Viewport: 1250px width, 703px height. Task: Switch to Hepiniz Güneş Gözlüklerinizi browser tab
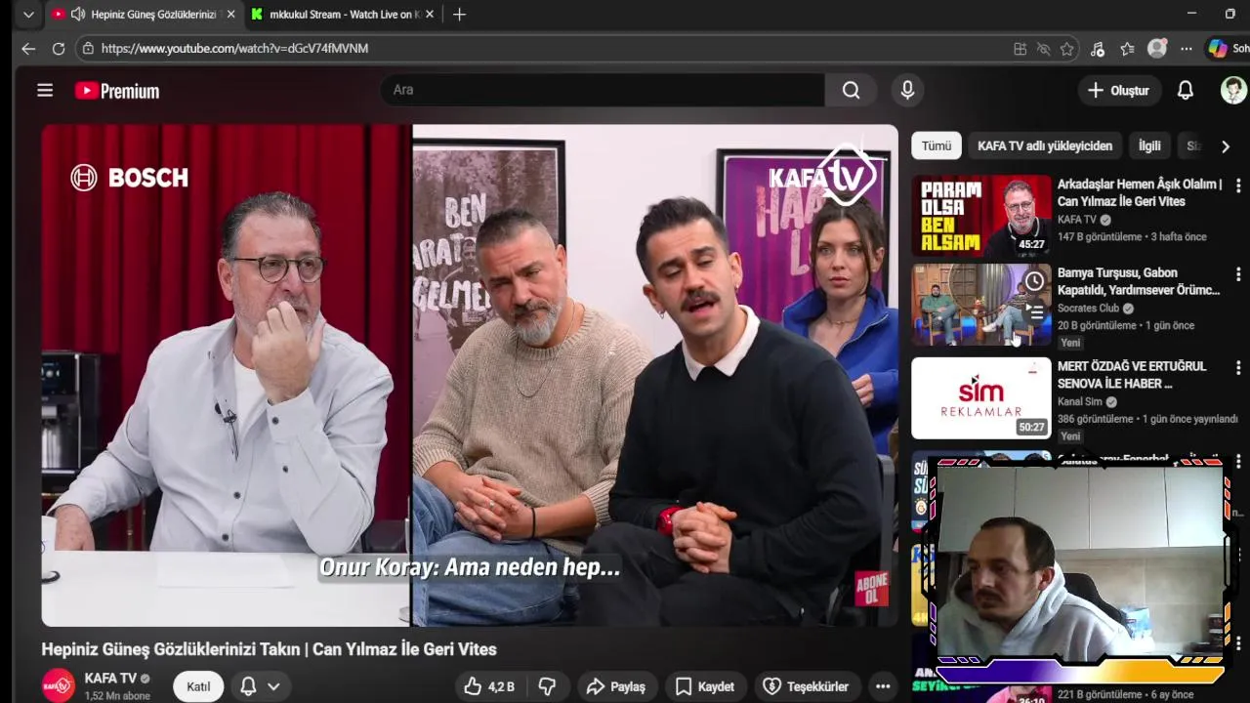[x=144, y=15]
